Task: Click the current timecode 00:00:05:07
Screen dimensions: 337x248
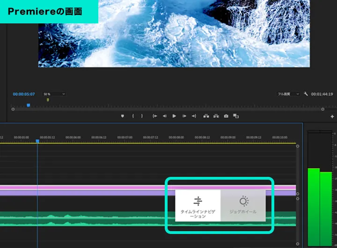Action: (x=23, y=94)
